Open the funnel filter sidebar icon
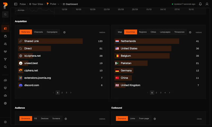Image resolution: width=212 pixels, height=127 pixels. point(5,59)
